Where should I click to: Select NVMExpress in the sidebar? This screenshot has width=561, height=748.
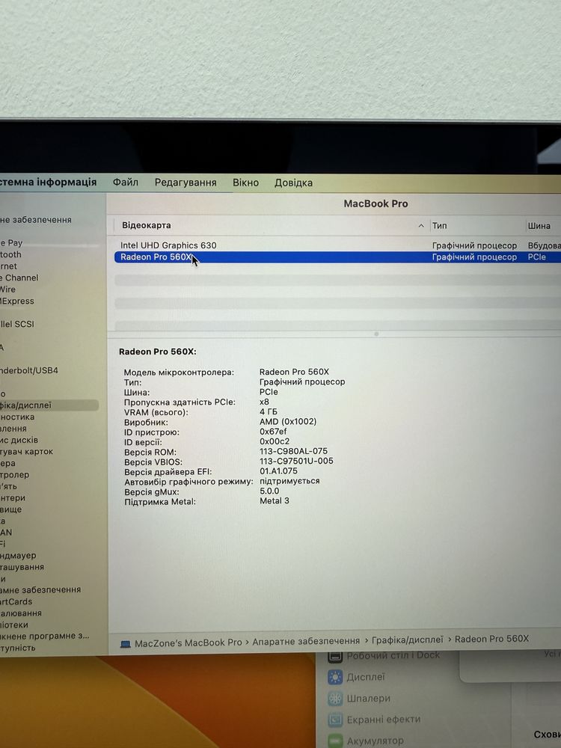17,301
